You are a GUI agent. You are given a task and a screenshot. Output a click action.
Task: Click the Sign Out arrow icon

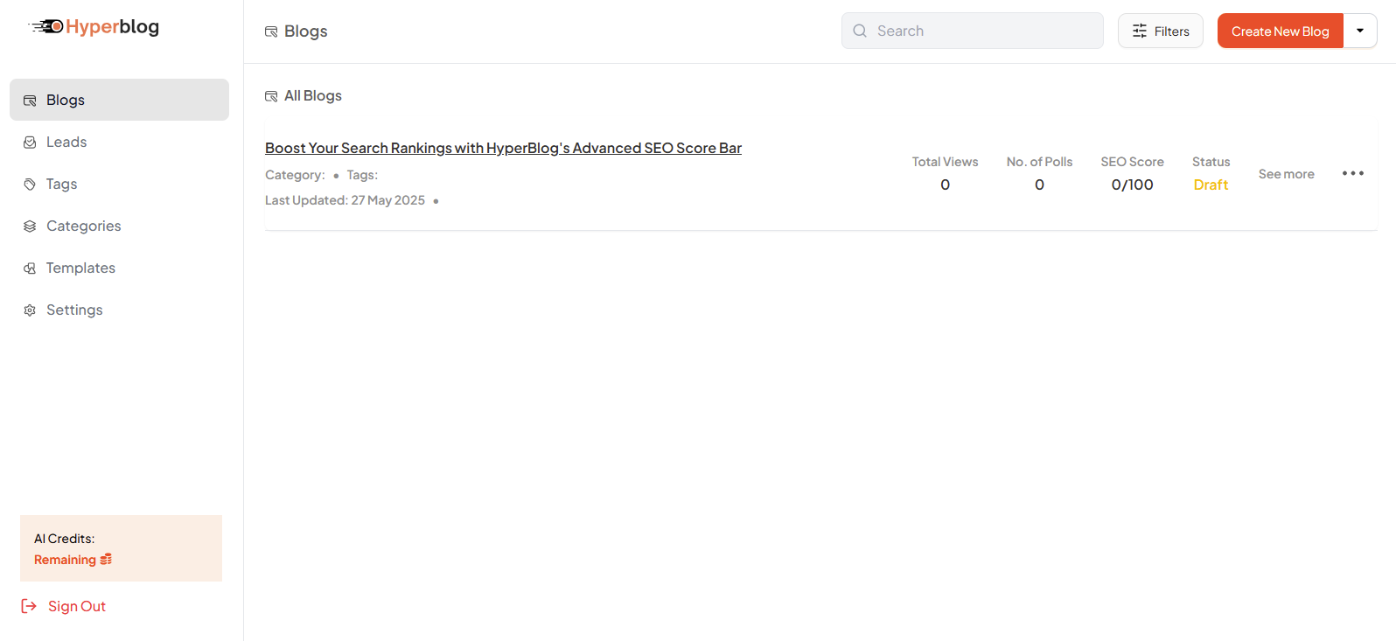point(29,606)
